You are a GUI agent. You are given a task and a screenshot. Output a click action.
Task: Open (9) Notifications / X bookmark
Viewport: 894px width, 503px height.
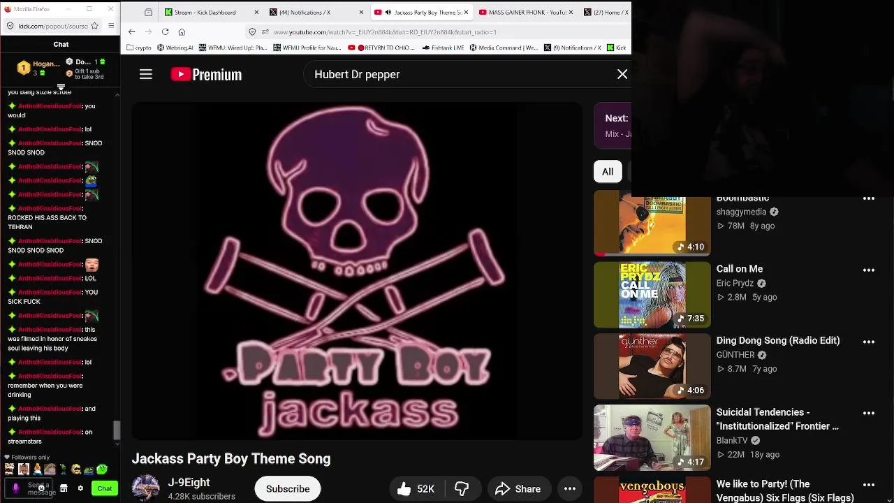(x=572, y=48)
